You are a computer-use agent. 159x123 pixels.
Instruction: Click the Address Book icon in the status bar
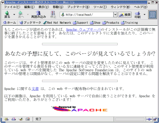point(28,119)
